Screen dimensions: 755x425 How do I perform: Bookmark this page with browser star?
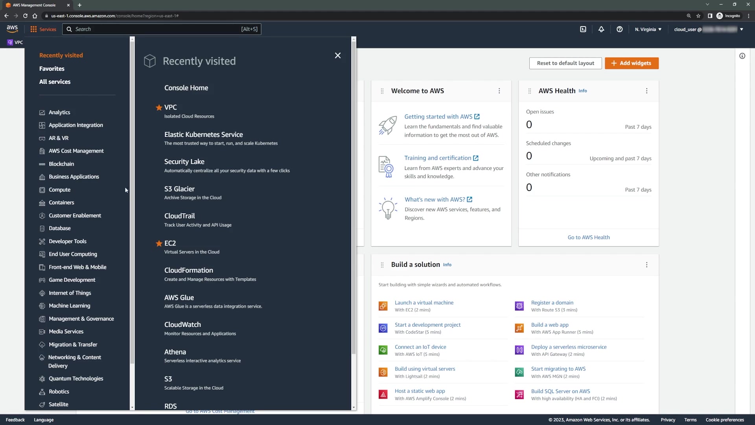pos(698,16)
